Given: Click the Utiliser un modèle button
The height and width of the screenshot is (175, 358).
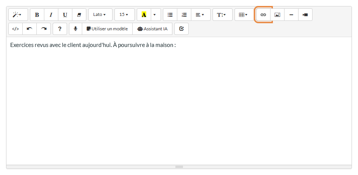Looking at the screenshot, I should 107,29.
